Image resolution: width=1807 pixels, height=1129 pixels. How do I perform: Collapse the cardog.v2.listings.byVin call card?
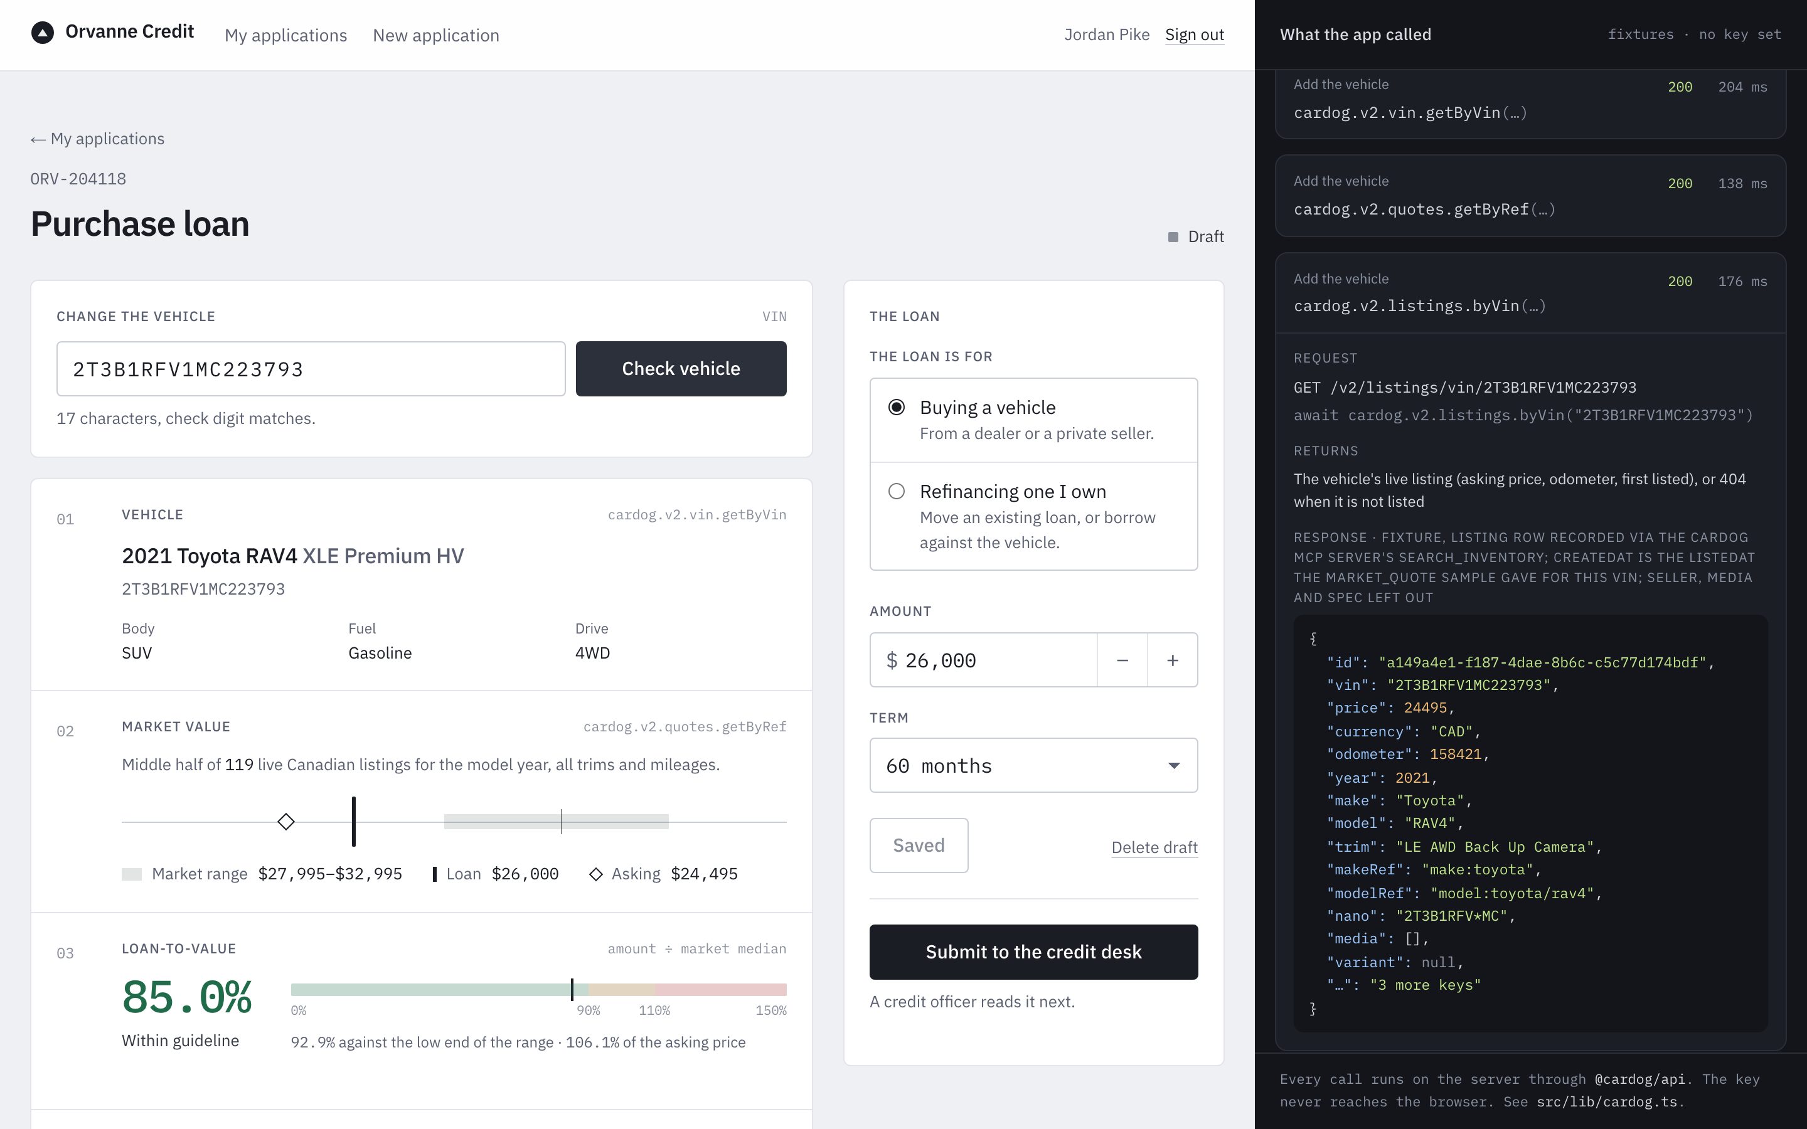[x=1530, y=294]
